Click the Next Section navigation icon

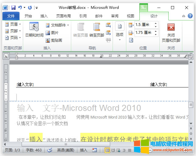pyautogui.click(x=108, y=33)
